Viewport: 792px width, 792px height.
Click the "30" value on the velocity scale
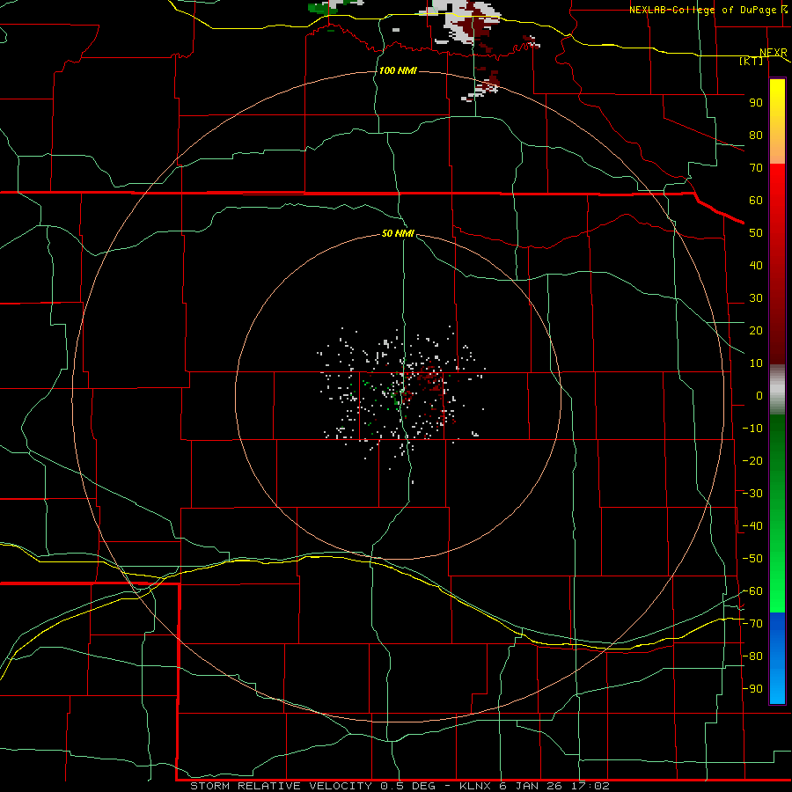pyautogui.click(x=756, y=298)
